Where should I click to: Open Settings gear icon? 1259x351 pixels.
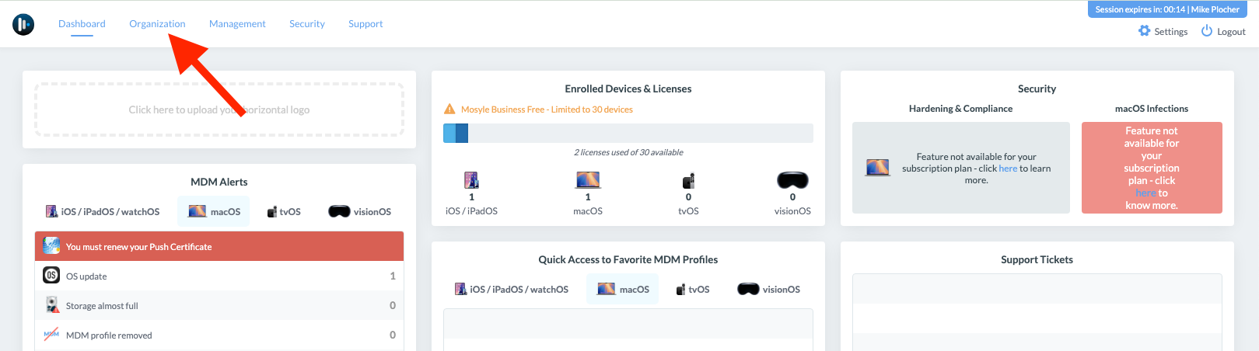[x=1144, y=31]
